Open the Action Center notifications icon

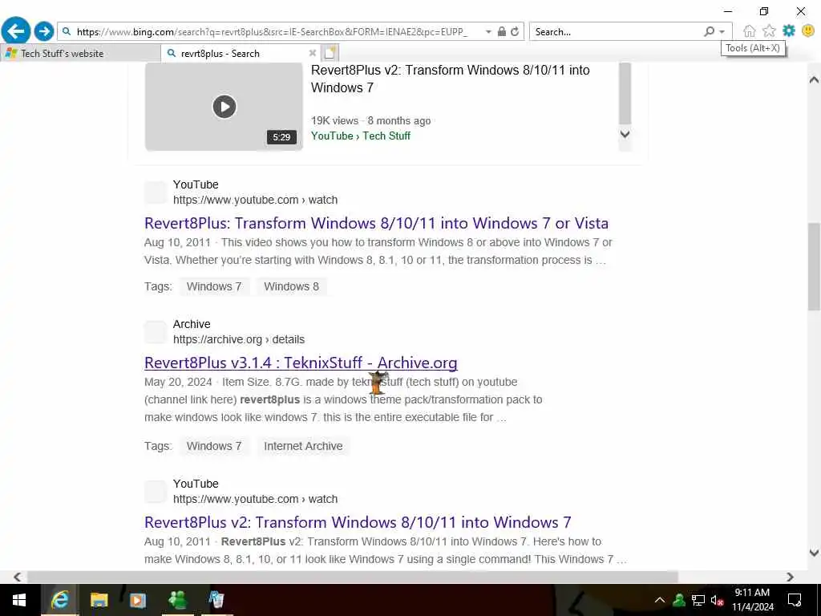pyautogui.click(x=795, y=600)
